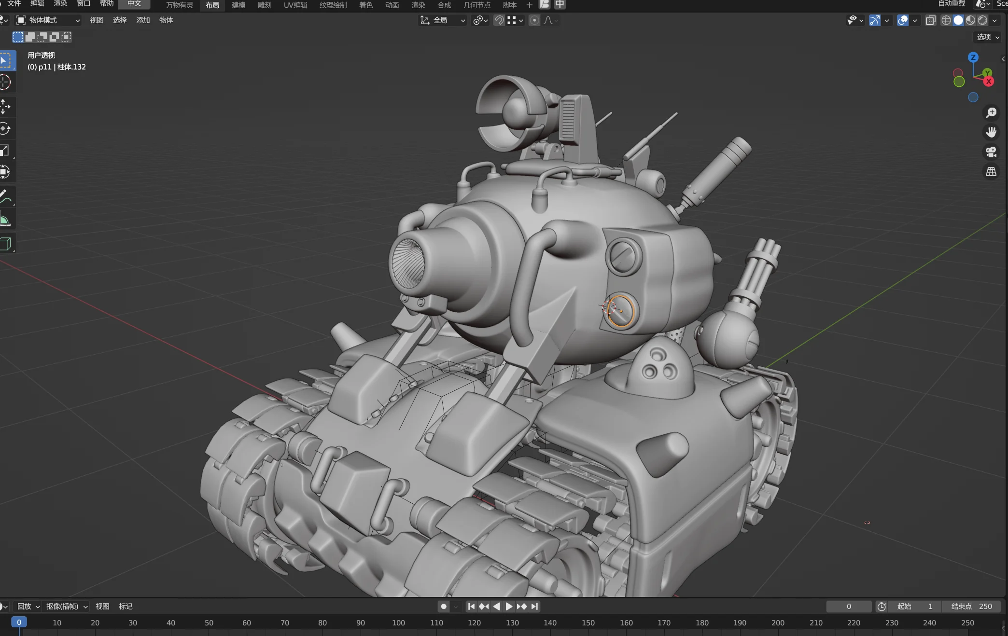Toggle the camera view icon
This screenshot has width=1008, height=636.
tap(991, 152)
